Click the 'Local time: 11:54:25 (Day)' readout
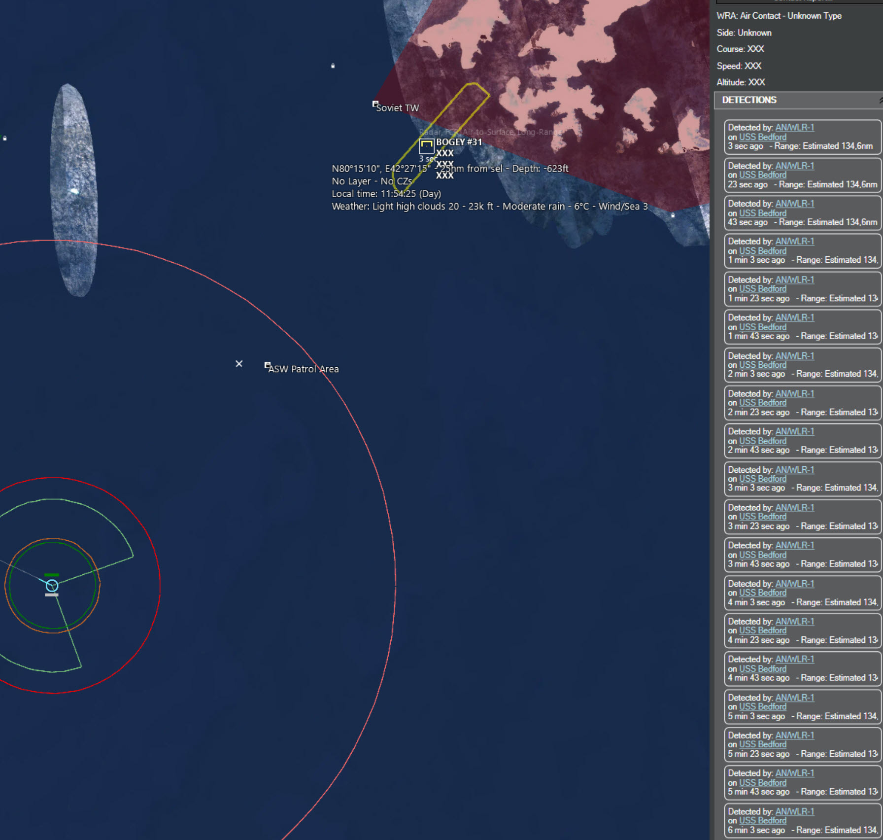 point(386,194)
